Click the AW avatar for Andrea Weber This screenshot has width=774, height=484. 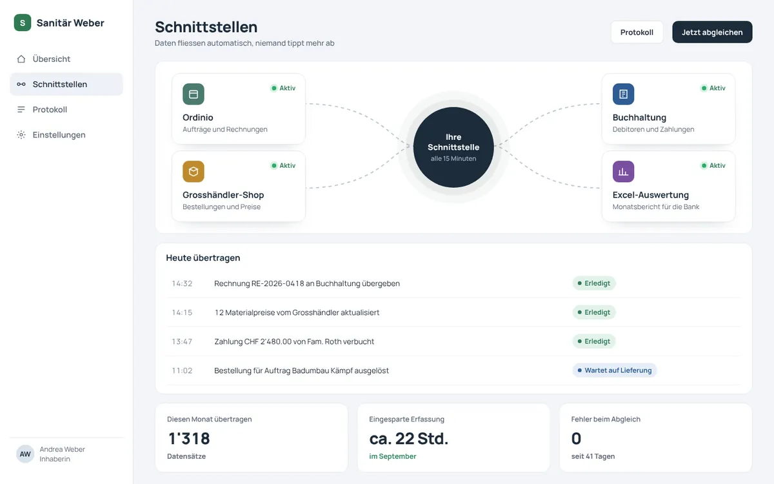[x=25, y=454]
